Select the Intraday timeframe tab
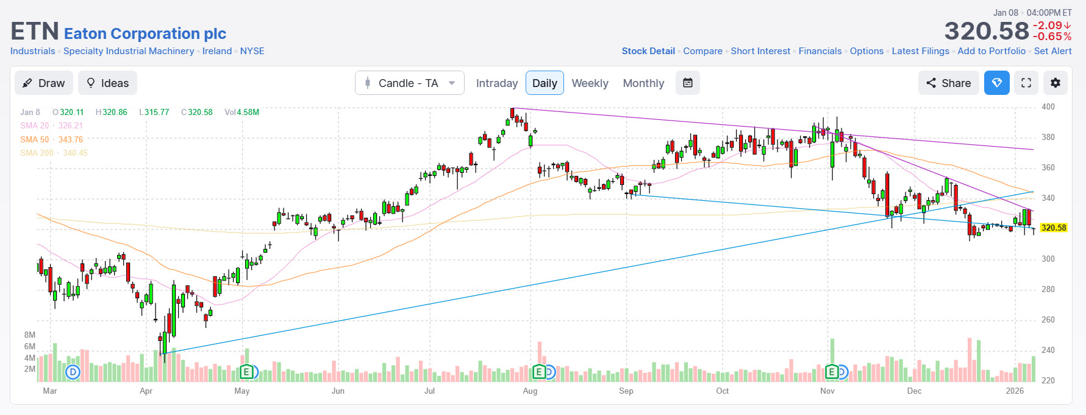The height and width of the screenshot is (415, 1086). click(496, 83)
